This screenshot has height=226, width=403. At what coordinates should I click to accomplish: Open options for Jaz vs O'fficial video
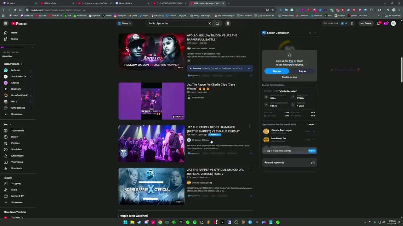pyautogui.click(x=250, y=169)
